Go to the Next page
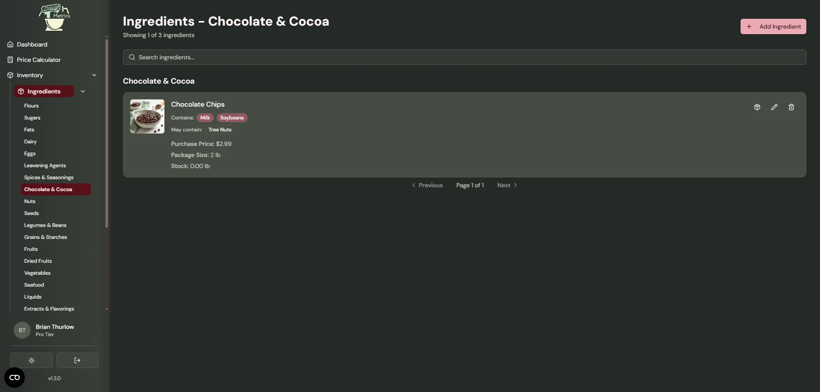Screen dimensions: 820x392 pos(507,185)
